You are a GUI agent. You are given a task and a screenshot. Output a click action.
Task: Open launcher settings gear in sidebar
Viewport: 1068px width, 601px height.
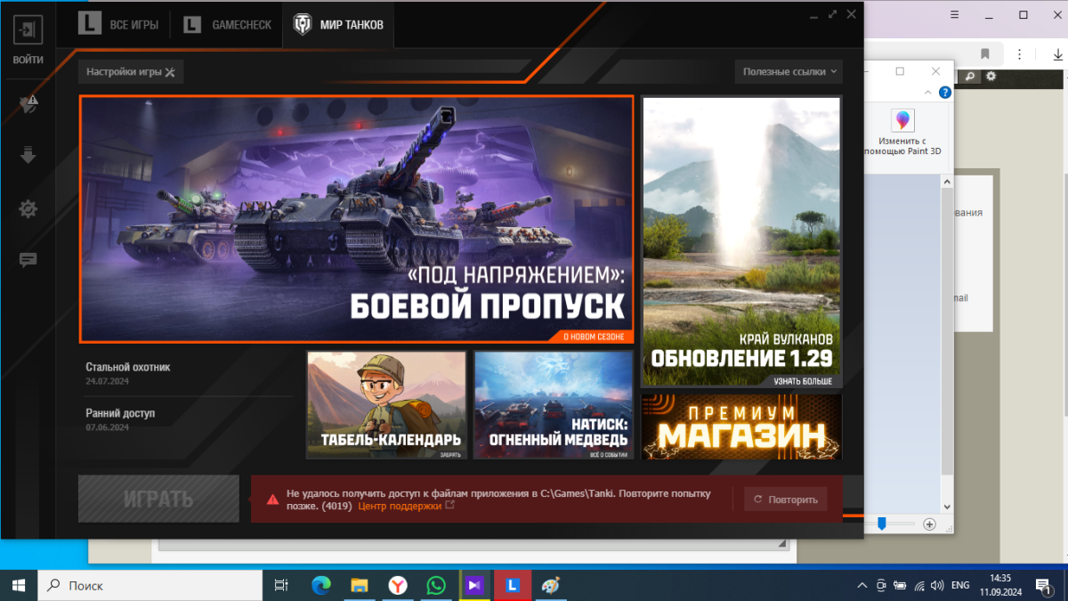tap(28, 209)
